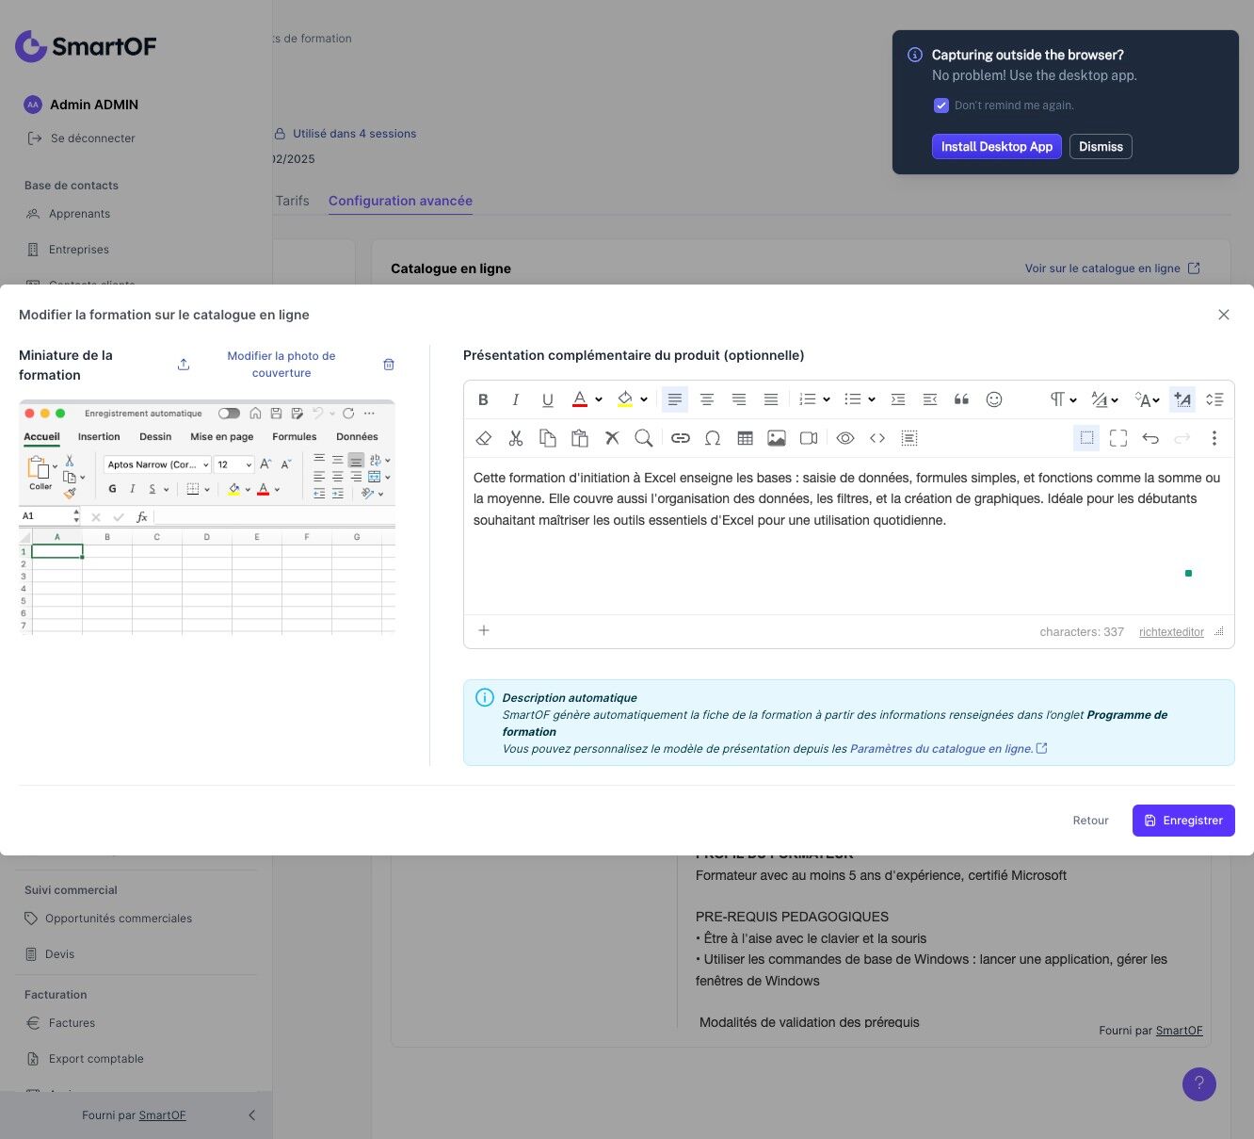Undo the last edit
1254x1139 pixels.
(x=1150, y=438)
